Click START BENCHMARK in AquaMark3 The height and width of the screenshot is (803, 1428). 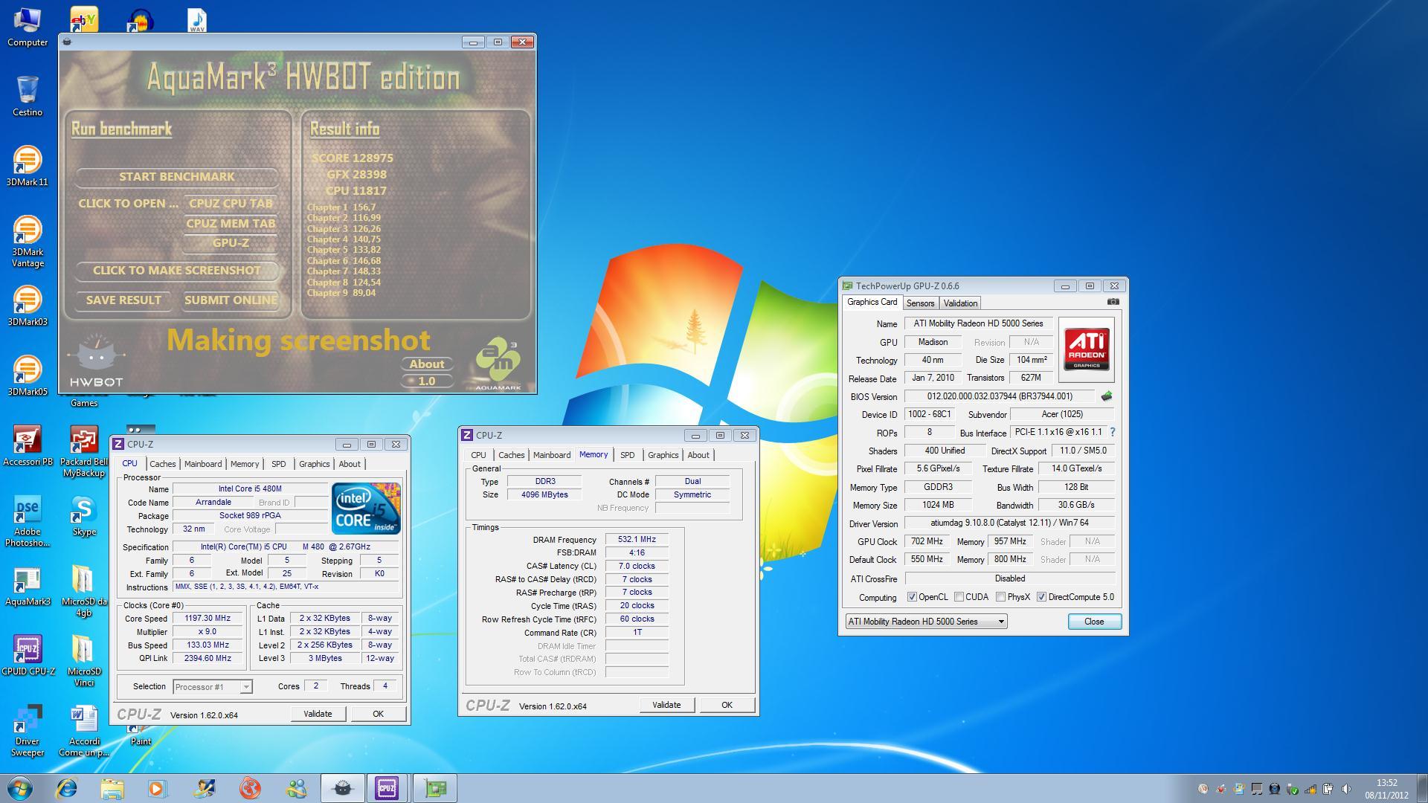[x=177, y=177]
